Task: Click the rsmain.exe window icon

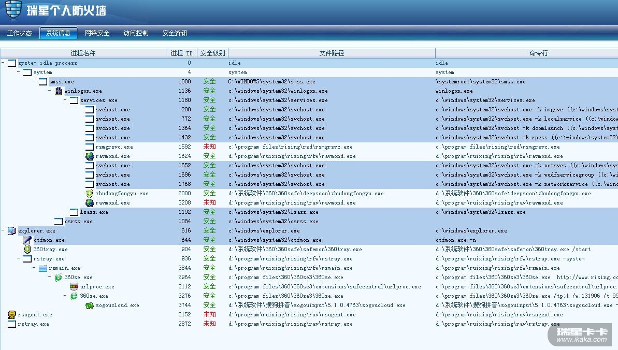Action: 42,268
